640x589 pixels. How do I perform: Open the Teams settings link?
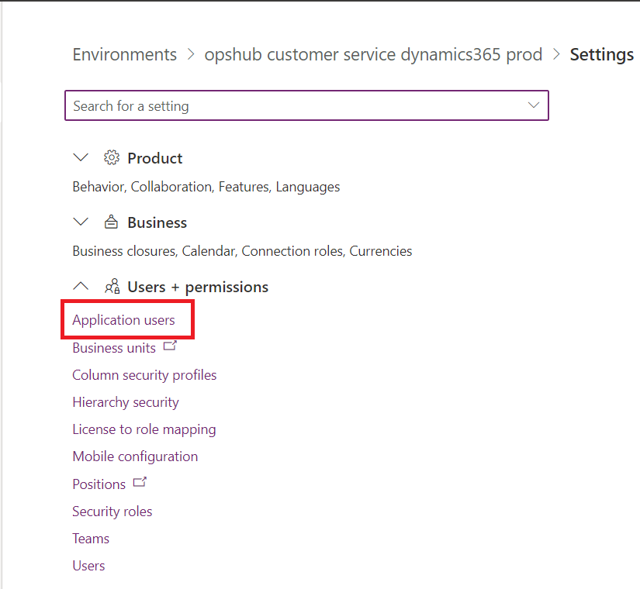tap(91, 539)
